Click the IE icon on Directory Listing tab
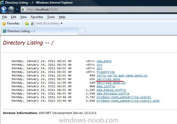177x124 pixels. tap(5, 31)
